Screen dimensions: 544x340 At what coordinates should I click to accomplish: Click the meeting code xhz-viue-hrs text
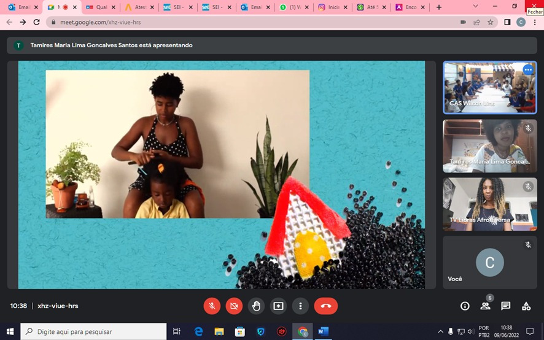click(58, 306)
